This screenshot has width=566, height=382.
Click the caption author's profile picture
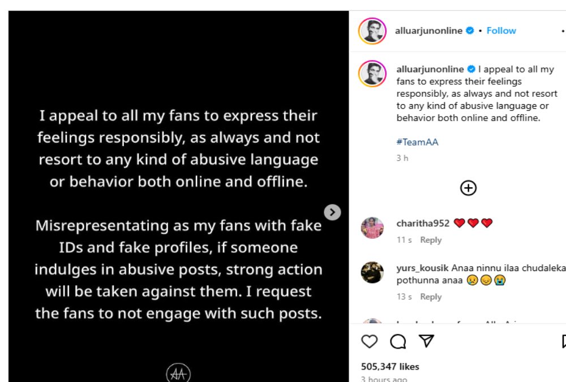click(x=372, y=74)
